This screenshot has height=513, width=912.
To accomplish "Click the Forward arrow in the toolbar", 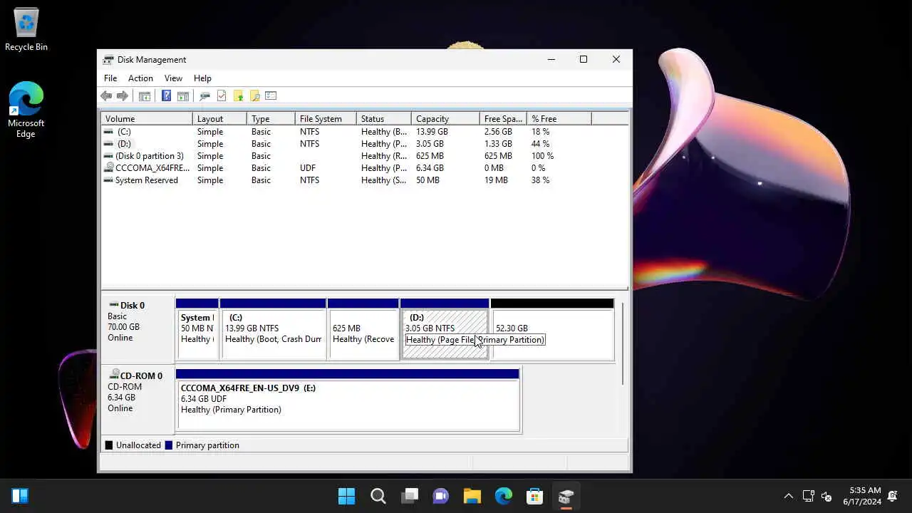I will click(x=122, y=95).
